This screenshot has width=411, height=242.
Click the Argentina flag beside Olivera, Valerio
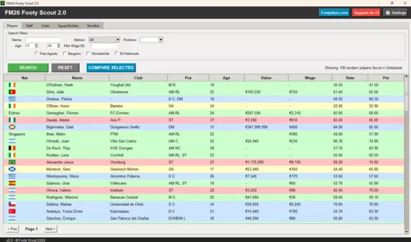pyautogui.click(x=12, y=190)
